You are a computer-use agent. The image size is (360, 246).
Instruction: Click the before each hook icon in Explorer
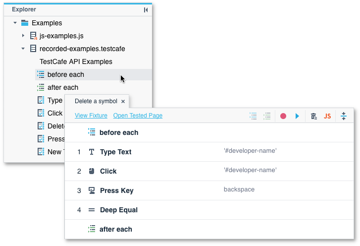[x=41, y=74]
